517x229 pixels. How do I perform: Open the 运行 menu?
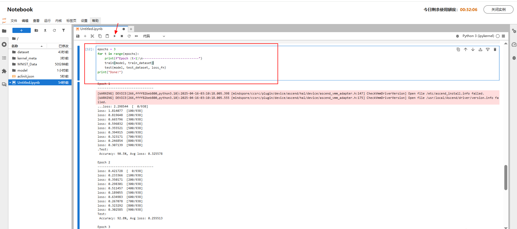(47, 21)
